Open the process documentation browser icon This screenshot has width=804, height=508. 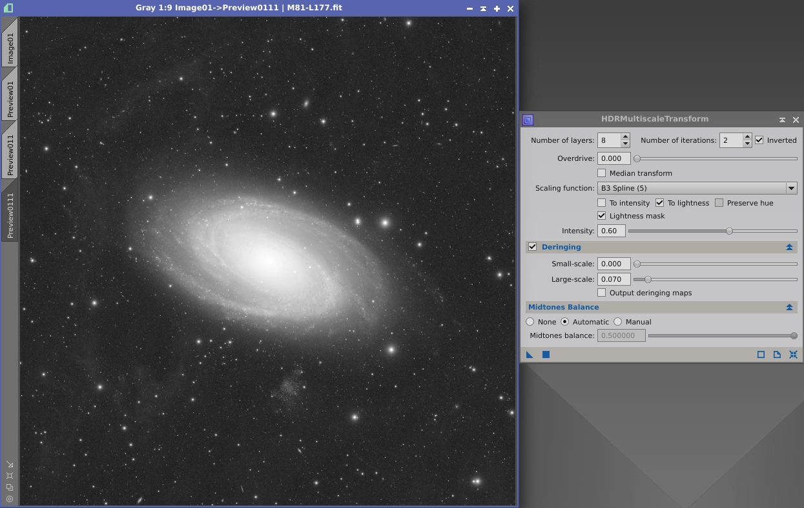(777, 354)
